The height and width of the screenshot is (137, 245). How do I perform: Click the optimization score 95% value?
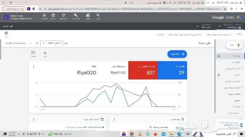pos(180,129)
